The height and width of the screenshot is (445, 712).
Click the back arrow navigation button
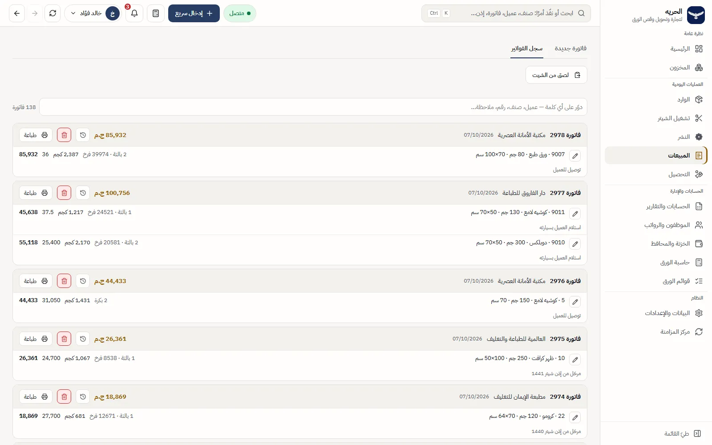pyautogui.click(x=17, y=13)
